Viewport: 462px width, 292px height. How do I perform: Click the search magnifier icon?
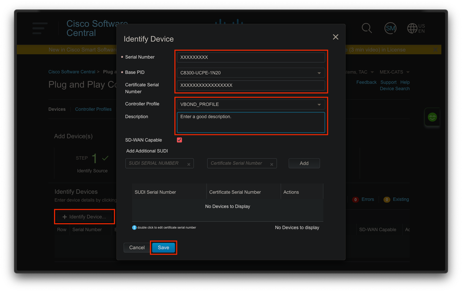click(367, 28)
